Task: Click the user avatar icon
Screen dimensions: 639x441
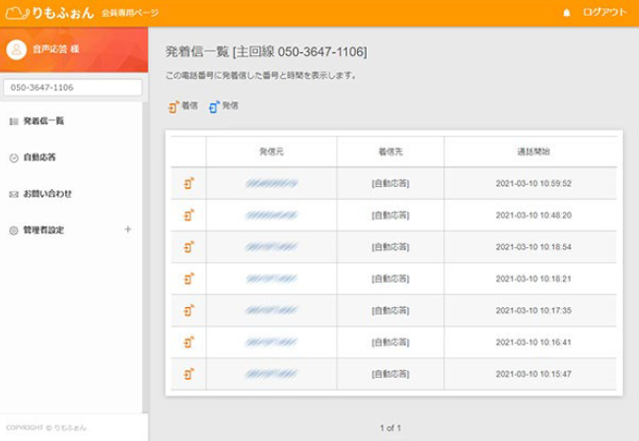Action: click(17, 49)
